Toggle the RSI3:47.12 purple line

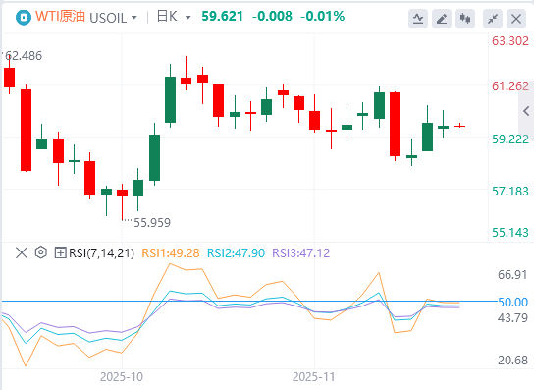tap(300, 253)
